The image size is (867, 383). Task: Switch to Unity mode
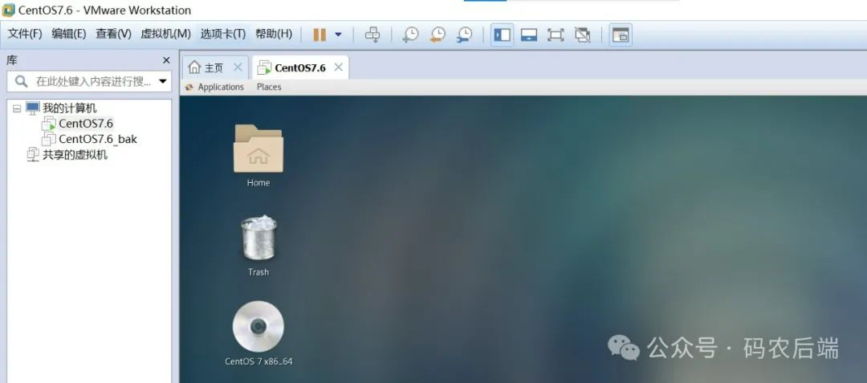(582, 35)
